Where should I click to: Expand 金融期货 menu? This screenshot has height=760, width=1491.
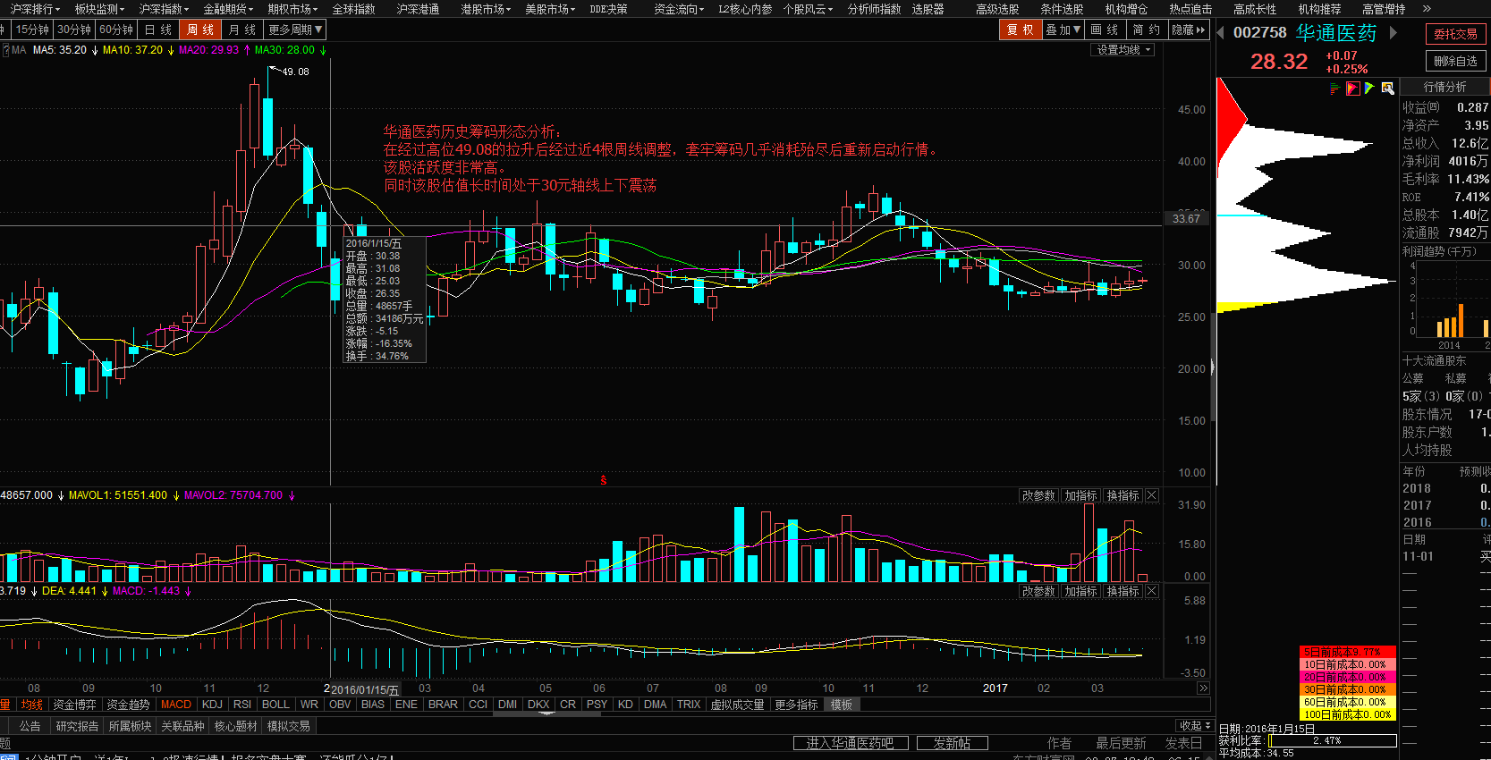coord(228,9)
